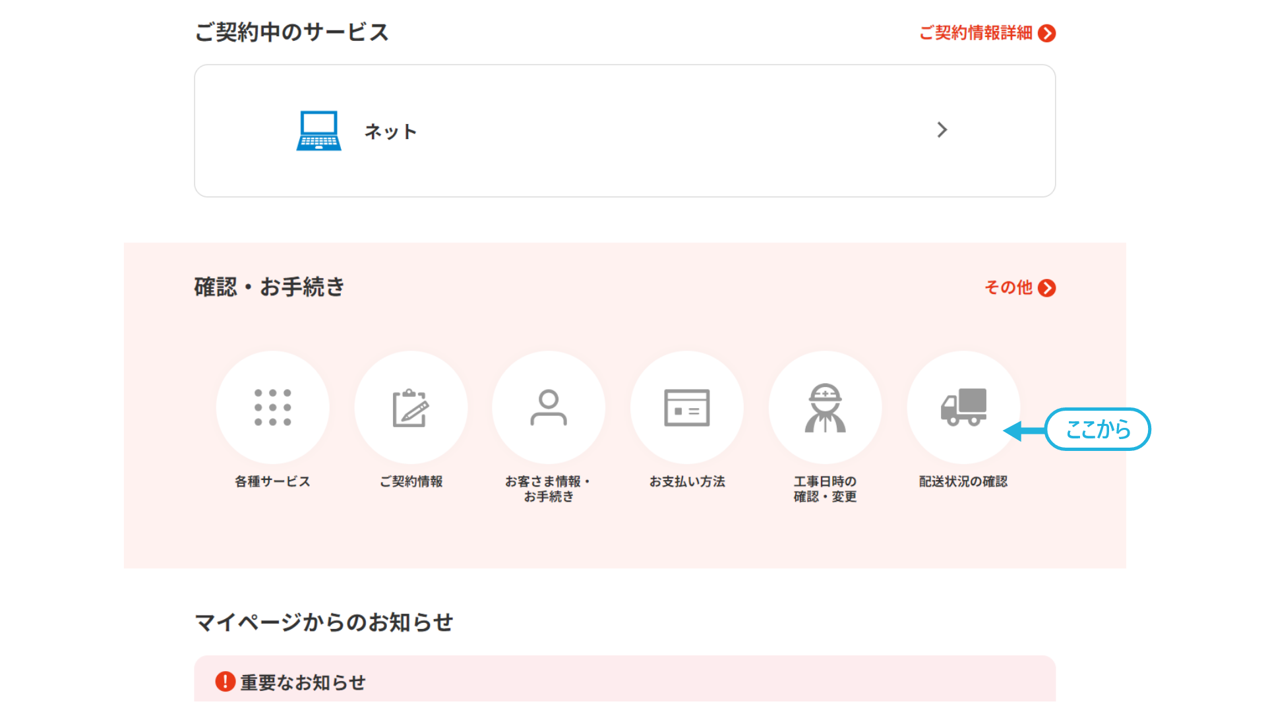Open the ご契約情報詳細 link
Screen dimensions: 1266x712
coord(976,33)
